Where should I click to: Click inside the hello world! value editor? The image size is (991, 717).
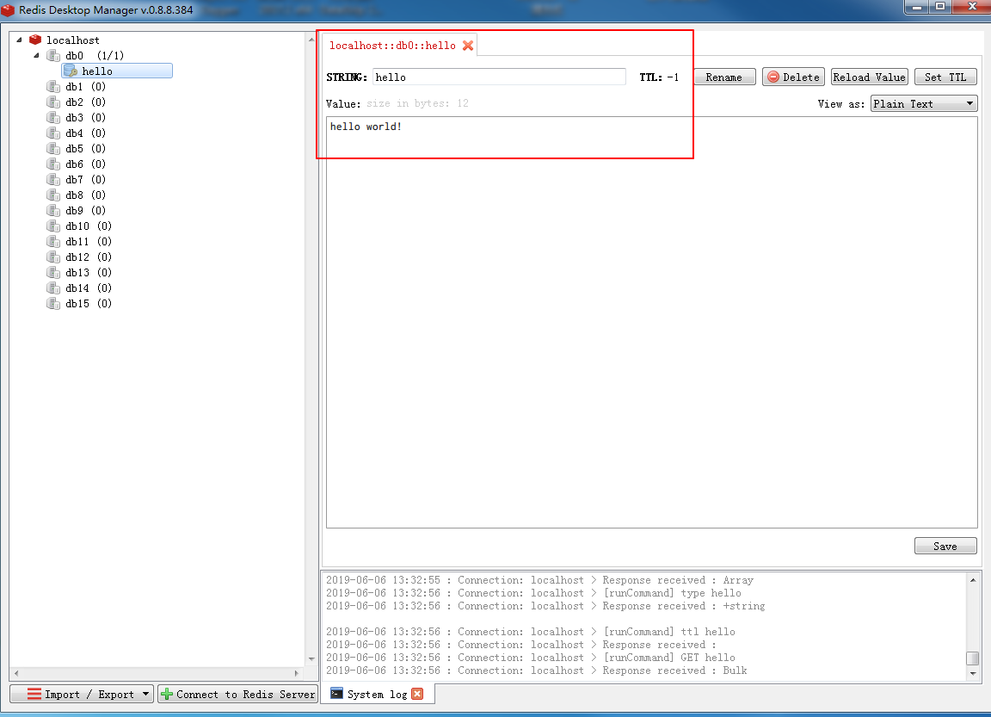coord(651,323)
